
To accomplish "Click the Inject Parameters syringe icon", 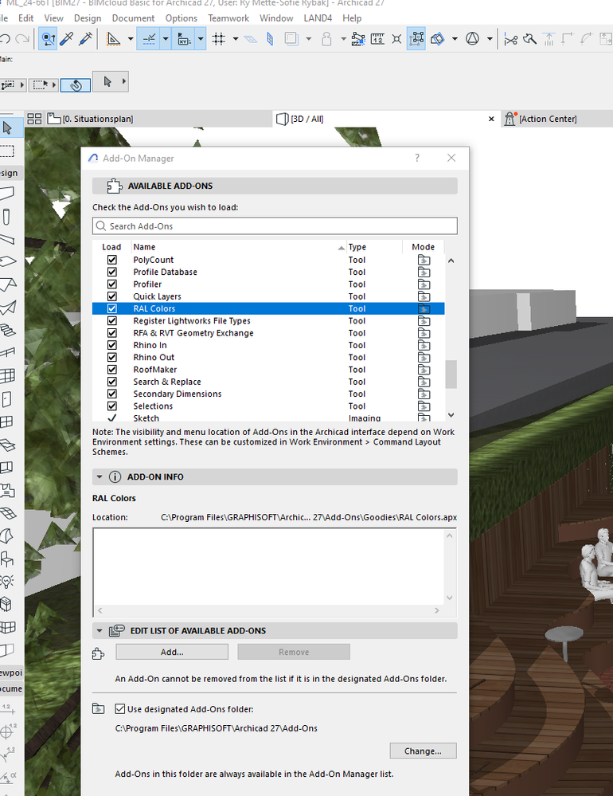I will 86,39.
